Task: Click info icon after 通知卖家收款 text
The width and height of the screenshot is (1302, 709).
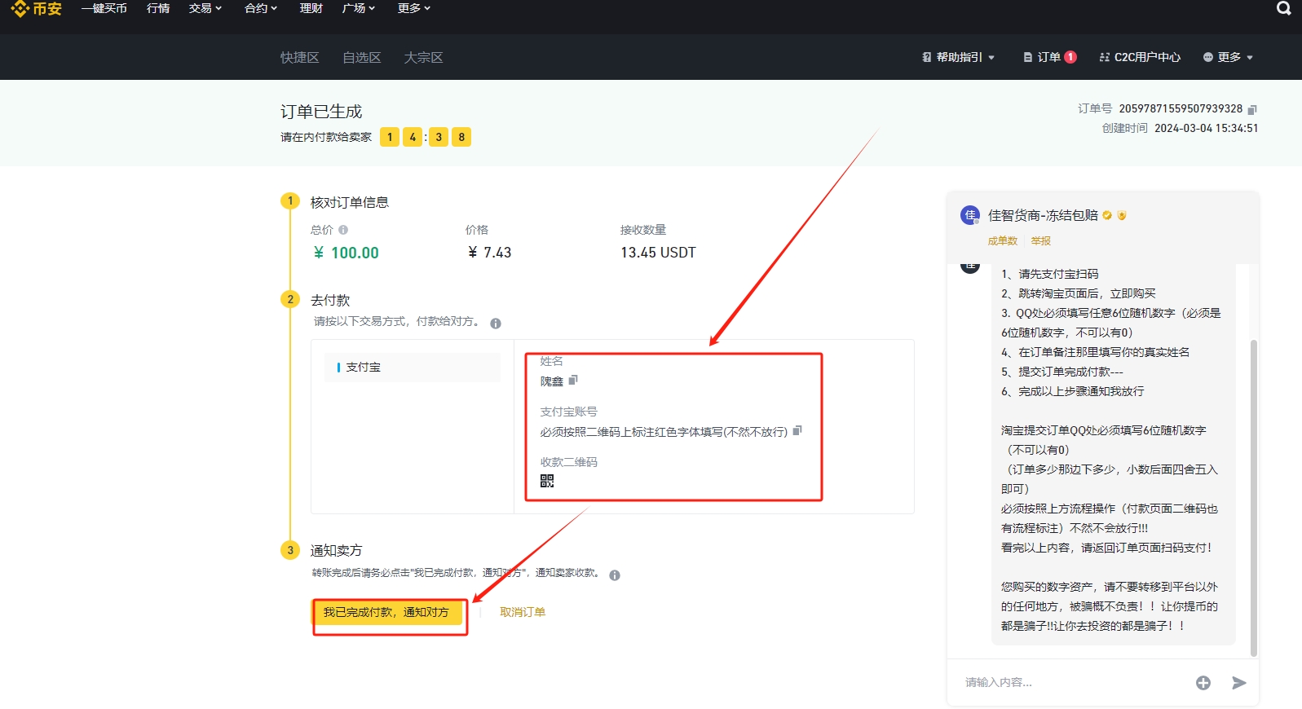Action: (x=615, y=575)
